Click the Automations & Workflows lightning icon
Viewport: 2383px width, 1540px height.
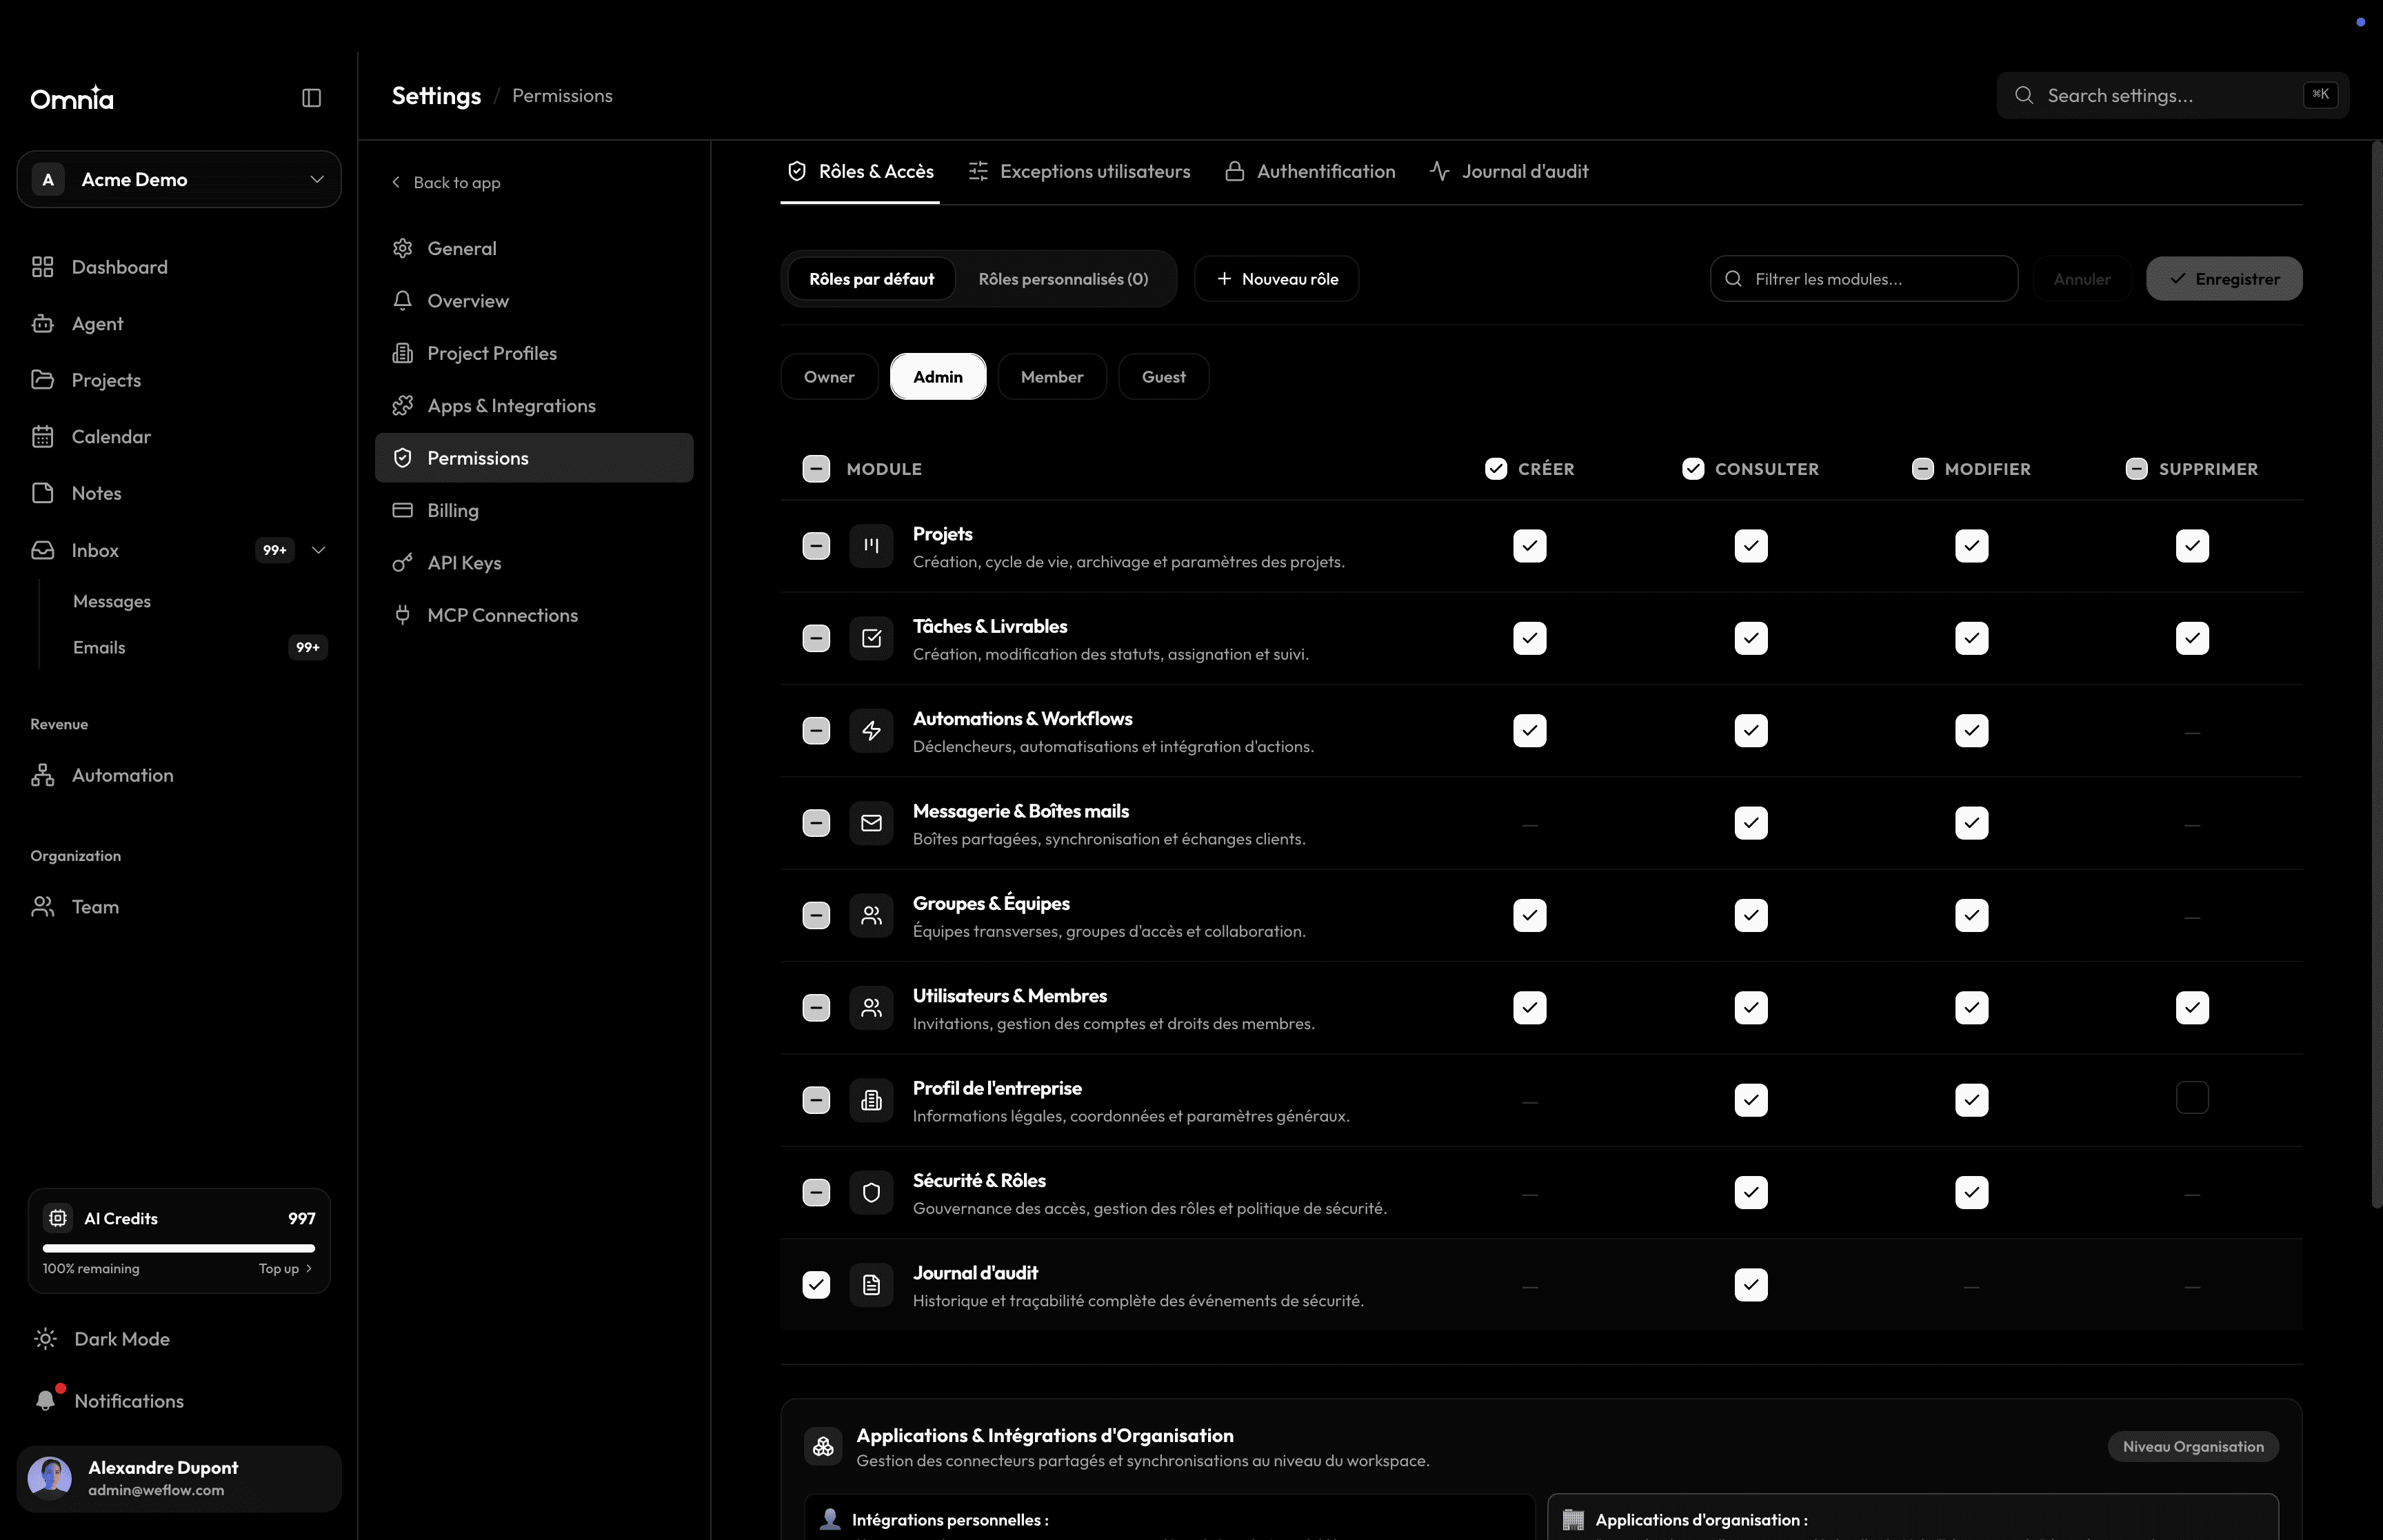(871, 731)
